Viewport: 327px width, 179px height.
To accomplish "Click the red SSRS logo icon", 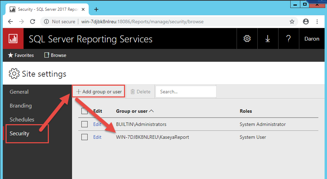I will pyautogui.click(x=13, y=39).
